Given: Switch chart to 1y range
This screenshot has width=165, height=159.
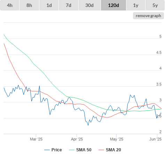Looking at the screenshot, I should 136,5.
